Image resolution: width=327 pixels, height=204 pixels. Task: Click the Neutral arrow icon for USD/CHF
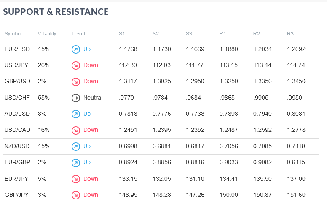point(76,98)
